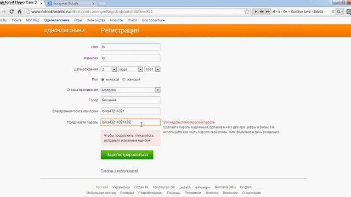The image size is (351, 197).
Task: Open the О компании footer link
Action: [x=252, y=193]
